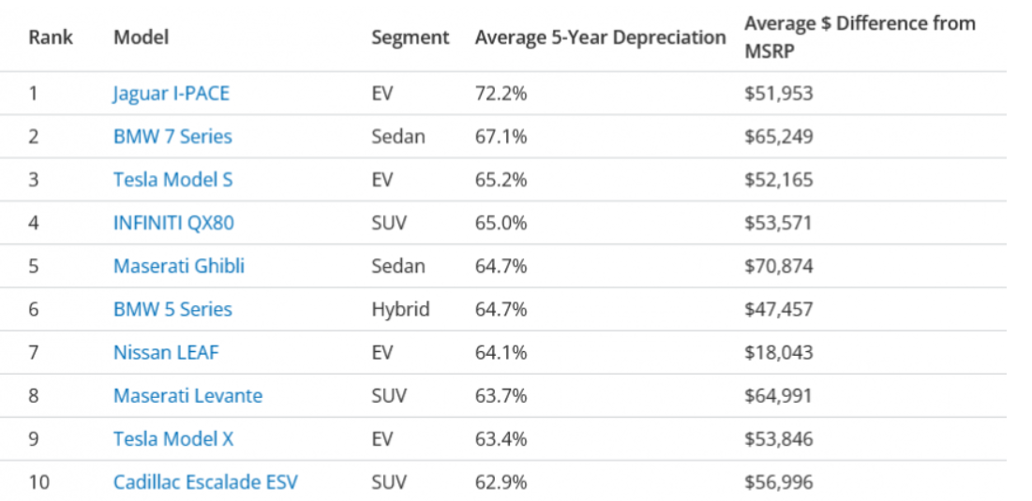Screen dimensions: 1032x501
Task: Click the BMW 5 Series link
Action: click(x=172, y=309)
